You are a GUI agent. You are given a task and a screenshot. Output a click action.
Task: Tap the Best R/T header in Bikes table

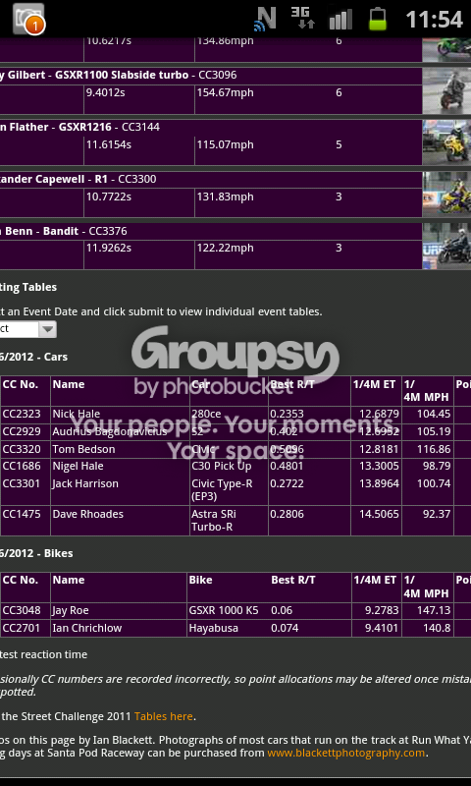pos(293,580)
